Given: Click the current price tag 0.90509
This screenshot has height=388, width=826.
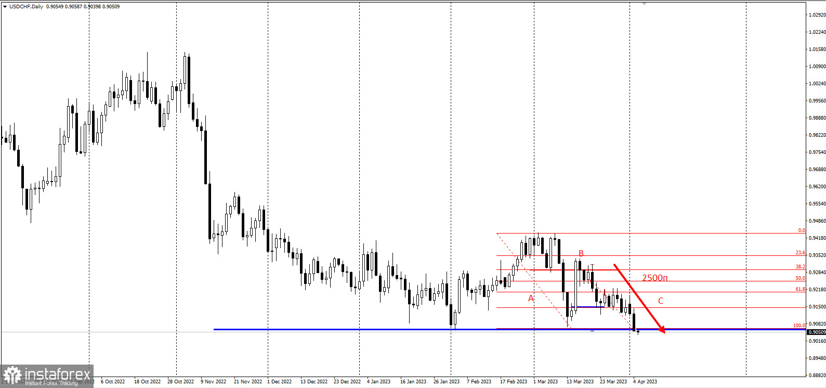Looking at the screenshot, I should (816, 332).
